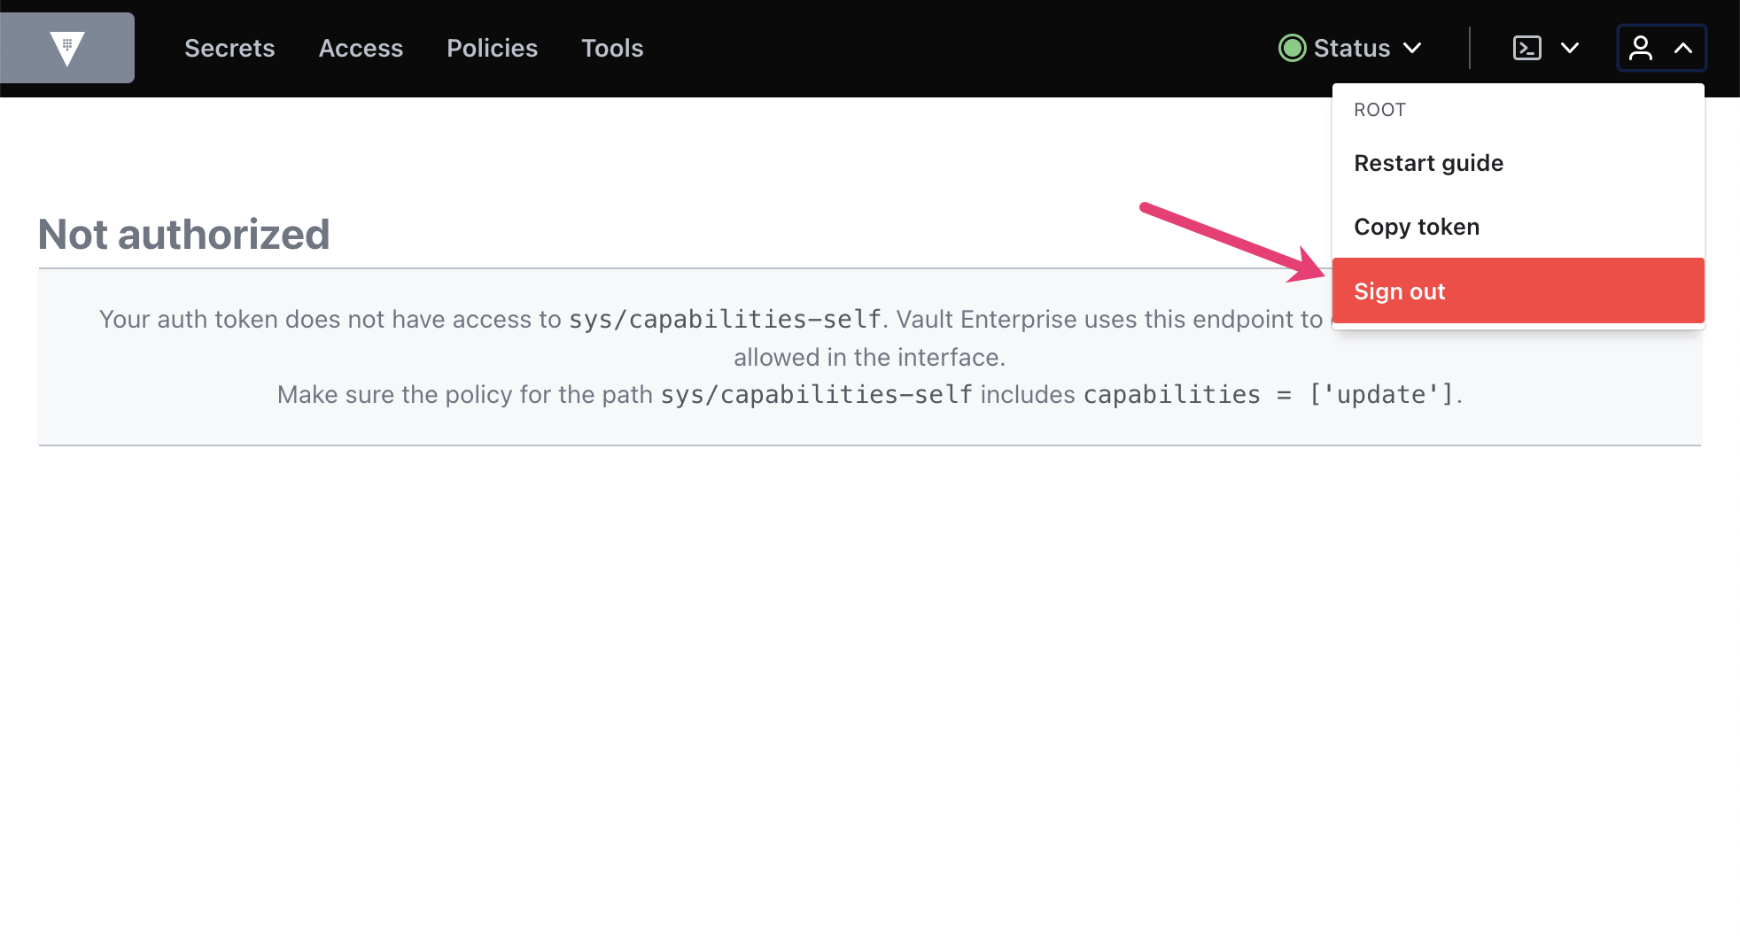Select Sign out from the menu
1740x937 pixels.
pyautogui.click(x=1398, y=290)
